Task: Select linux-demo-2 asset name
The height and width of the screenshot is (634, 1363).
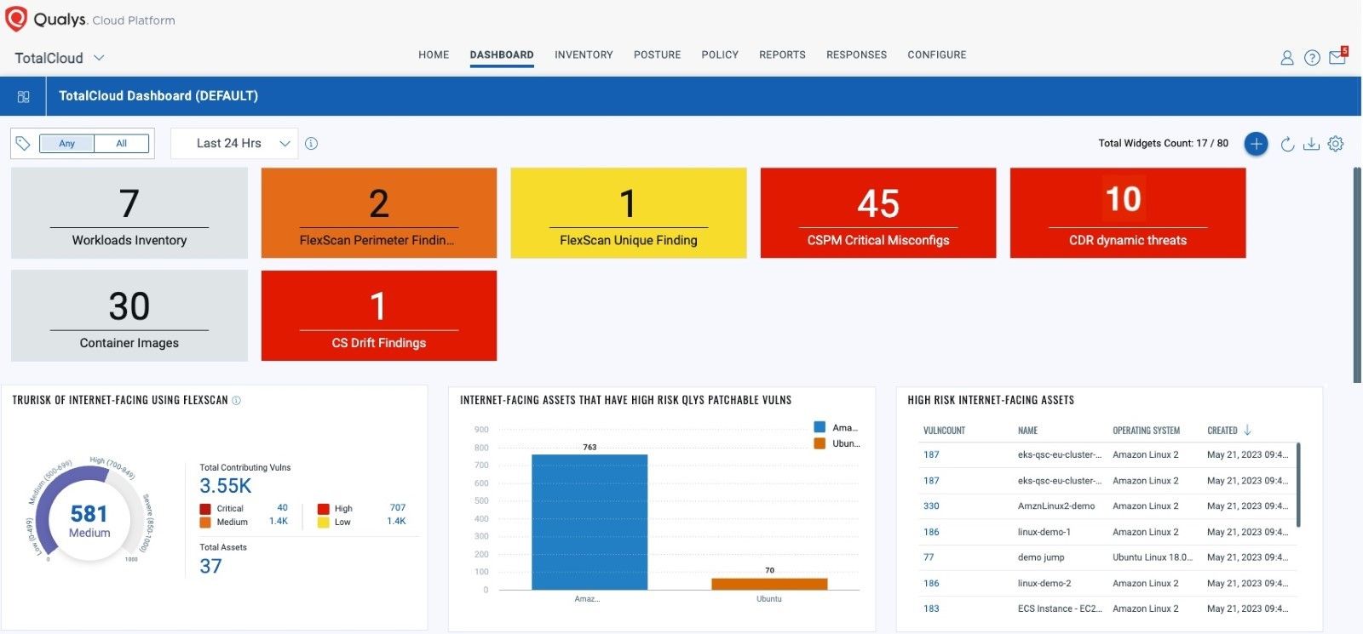Action: (x=1044, y=583)
